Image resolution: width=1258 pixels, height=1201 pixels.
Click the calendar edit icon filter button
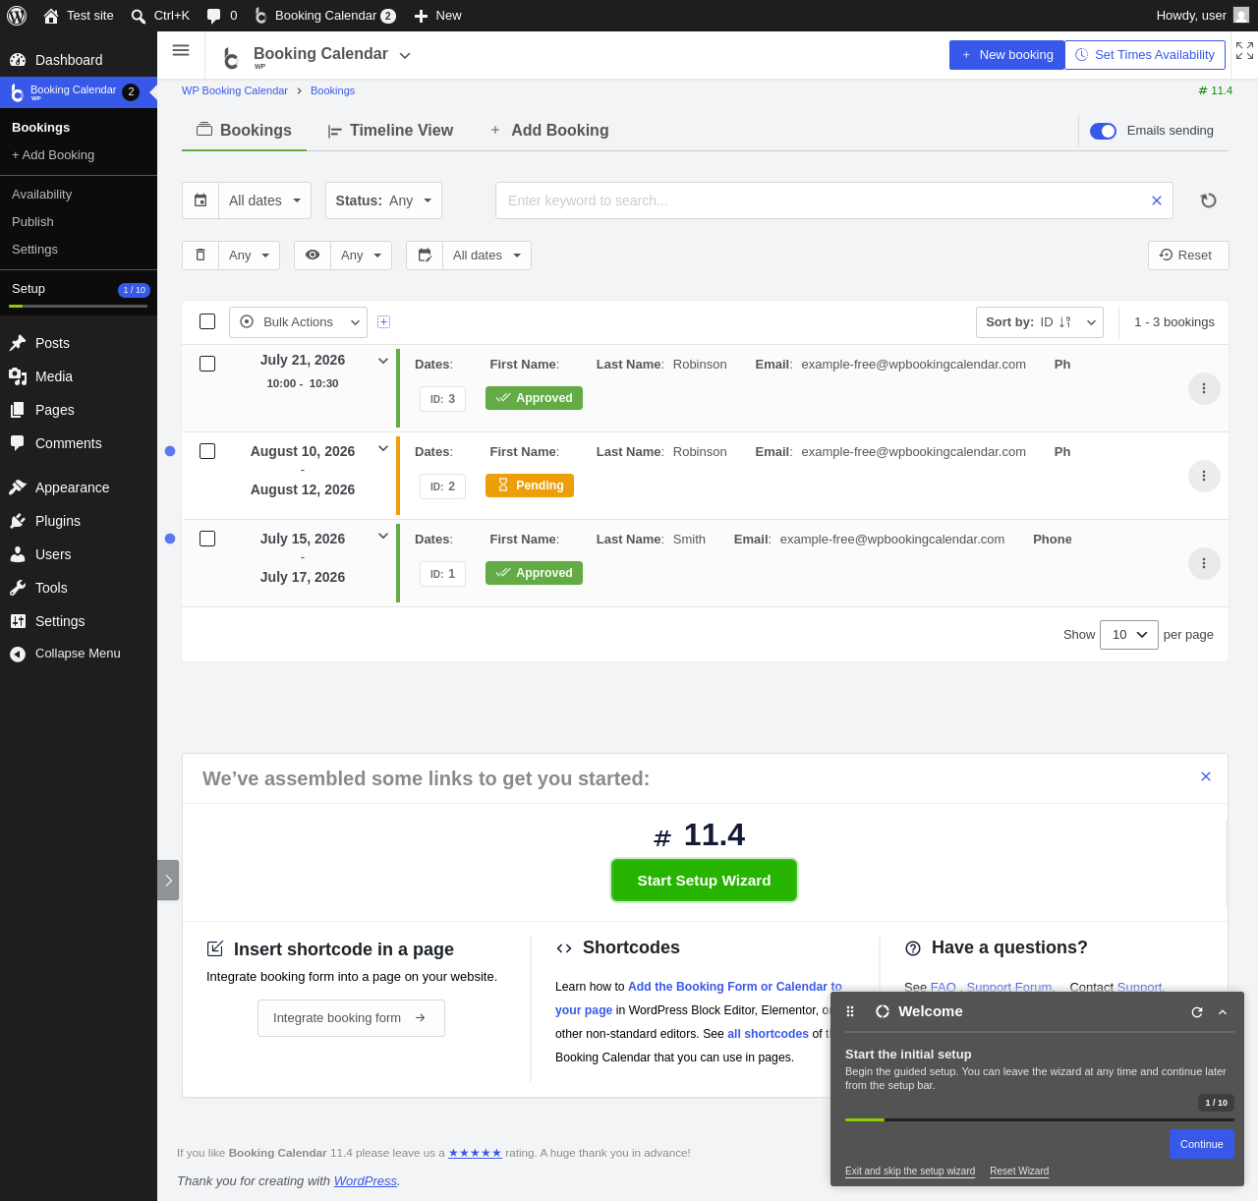(425, 256)
